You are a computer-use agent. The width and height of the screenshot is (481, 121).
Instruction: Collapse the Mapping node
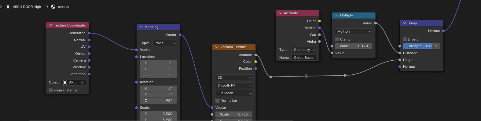(x=141, y=27)
